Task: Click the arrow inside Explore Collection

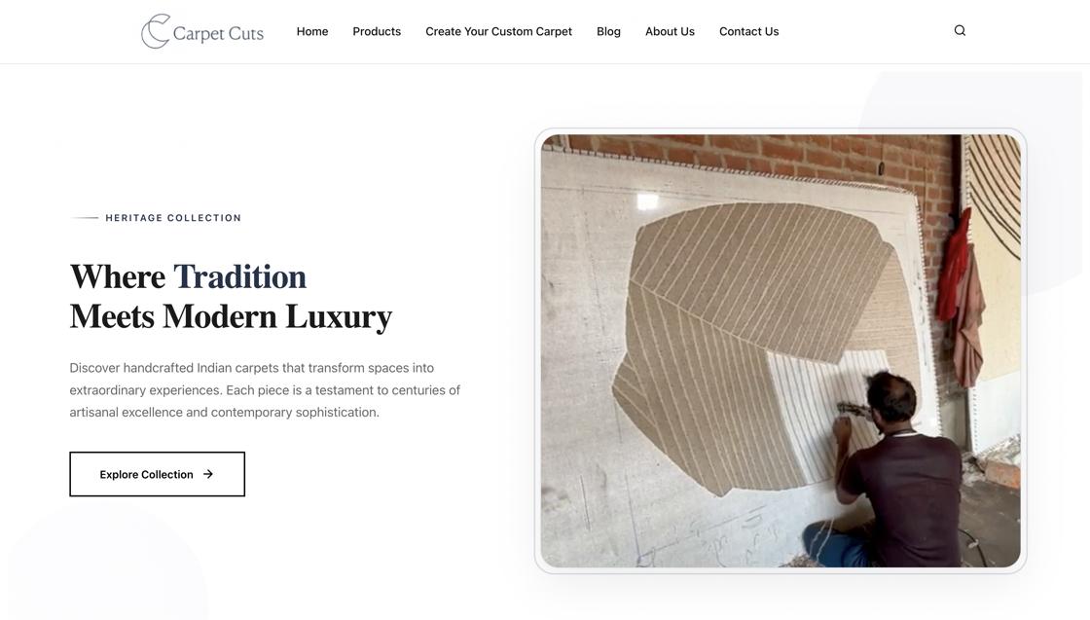Action: (208, 474)
